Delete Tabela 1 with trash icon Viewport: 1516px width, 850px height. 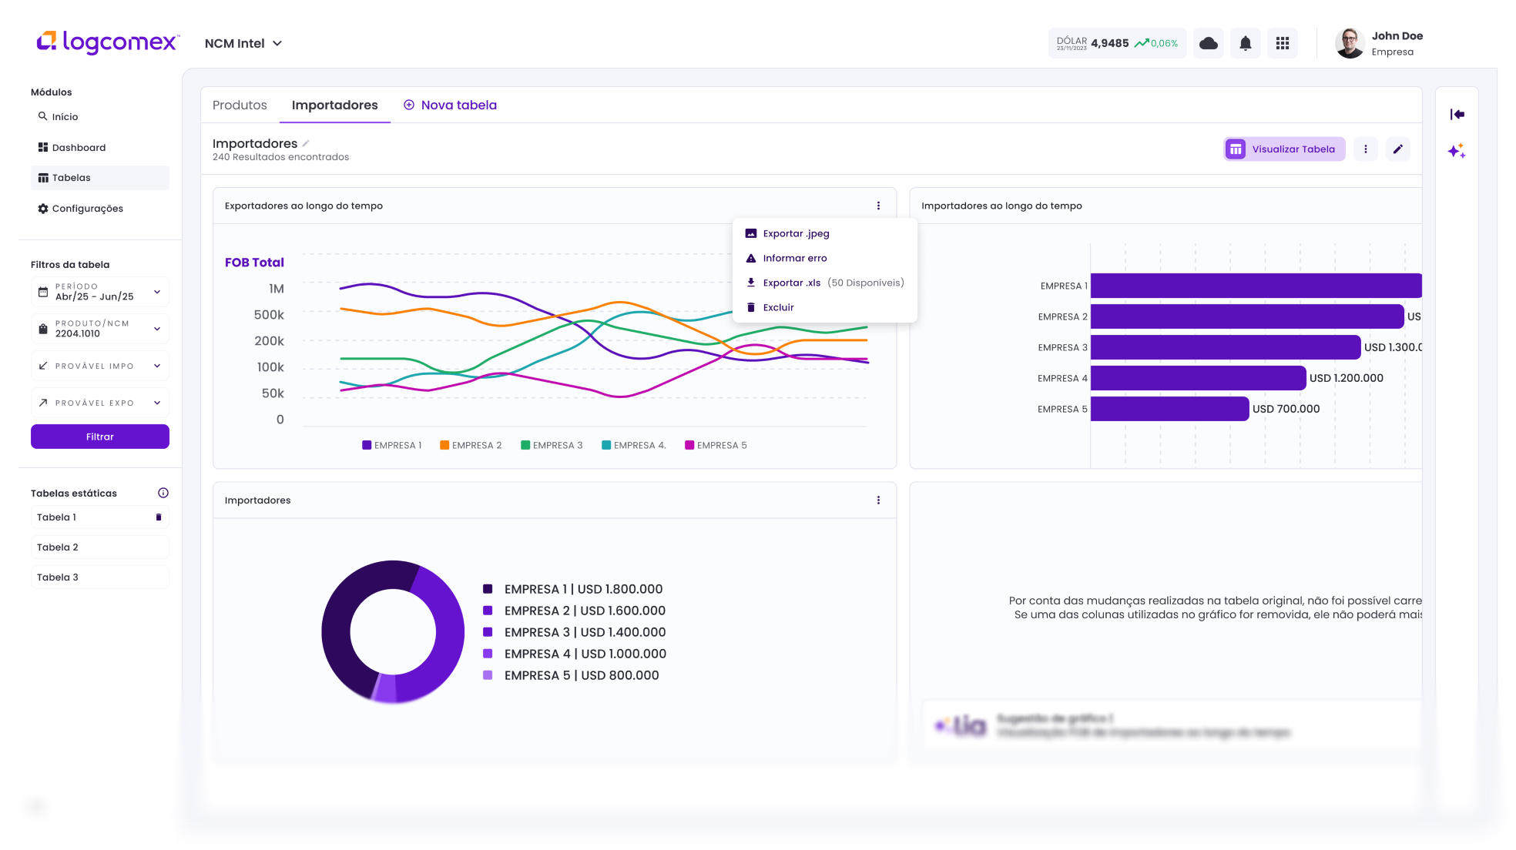click(159, 517)
